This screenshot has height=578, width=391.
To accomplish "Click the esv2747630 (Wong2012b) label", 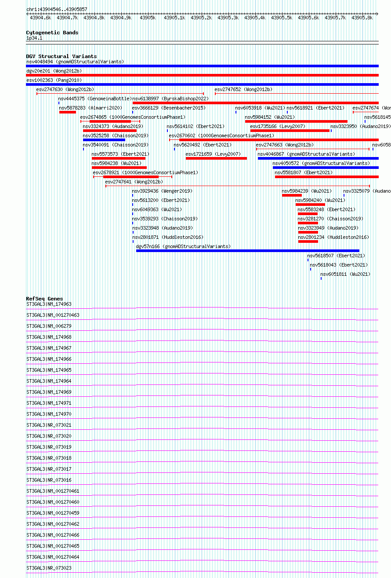I will [x=65, y=89].
